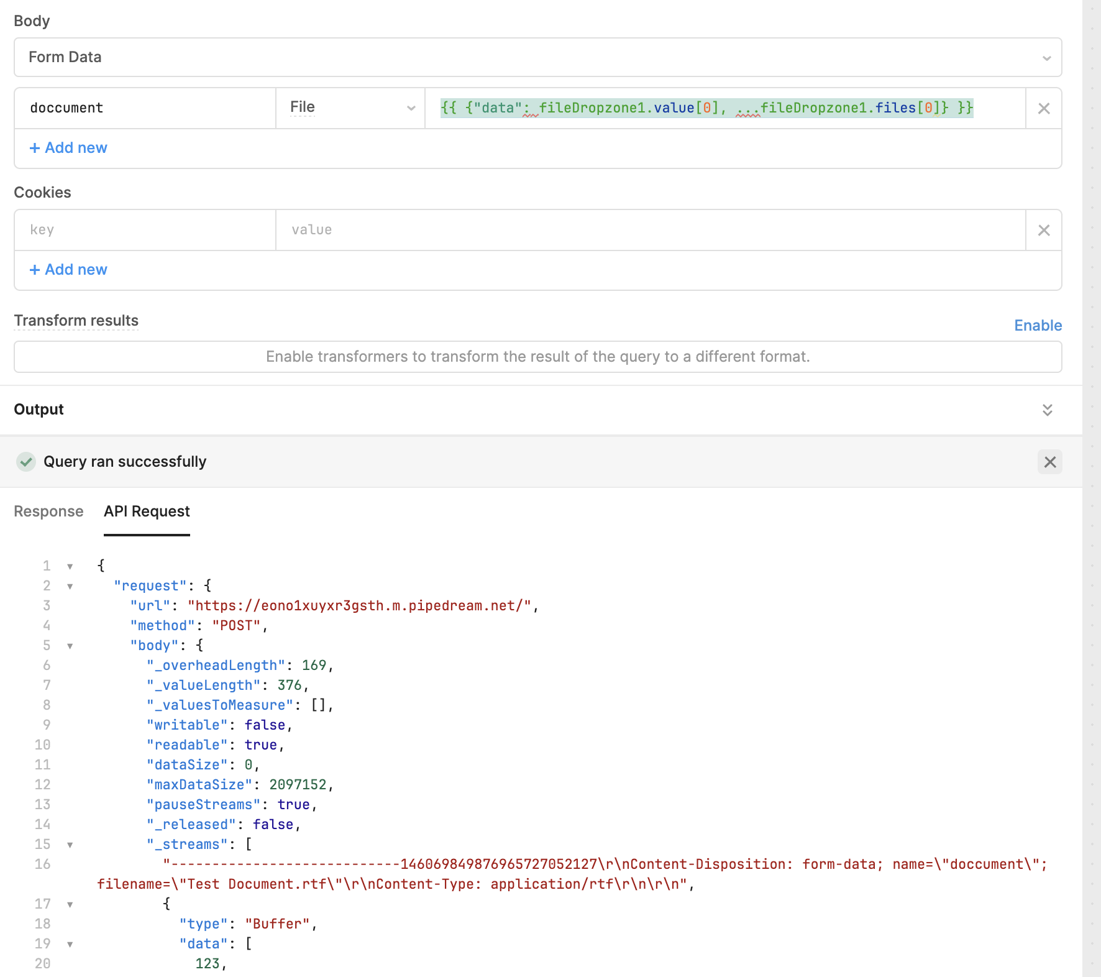Click the "Buffer" type value
Image resolution: width=1101 pixels, height=977 pixels.
click(x=277, y=924)
